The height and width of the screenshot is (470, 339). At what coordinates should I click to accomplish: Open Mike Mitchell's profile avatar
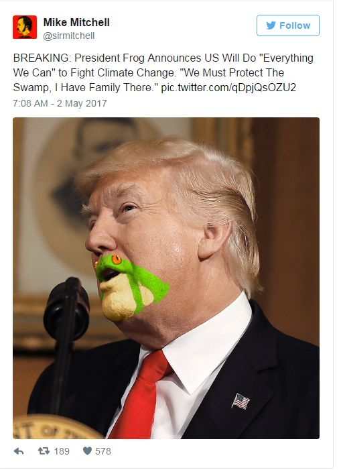coord(25,27)
